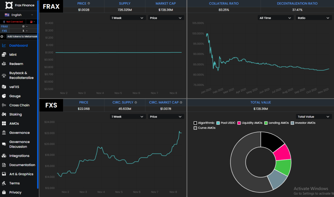Open the Staking menu item
The width and height of the screenshot is (334, 197).
tap(15, 114)
